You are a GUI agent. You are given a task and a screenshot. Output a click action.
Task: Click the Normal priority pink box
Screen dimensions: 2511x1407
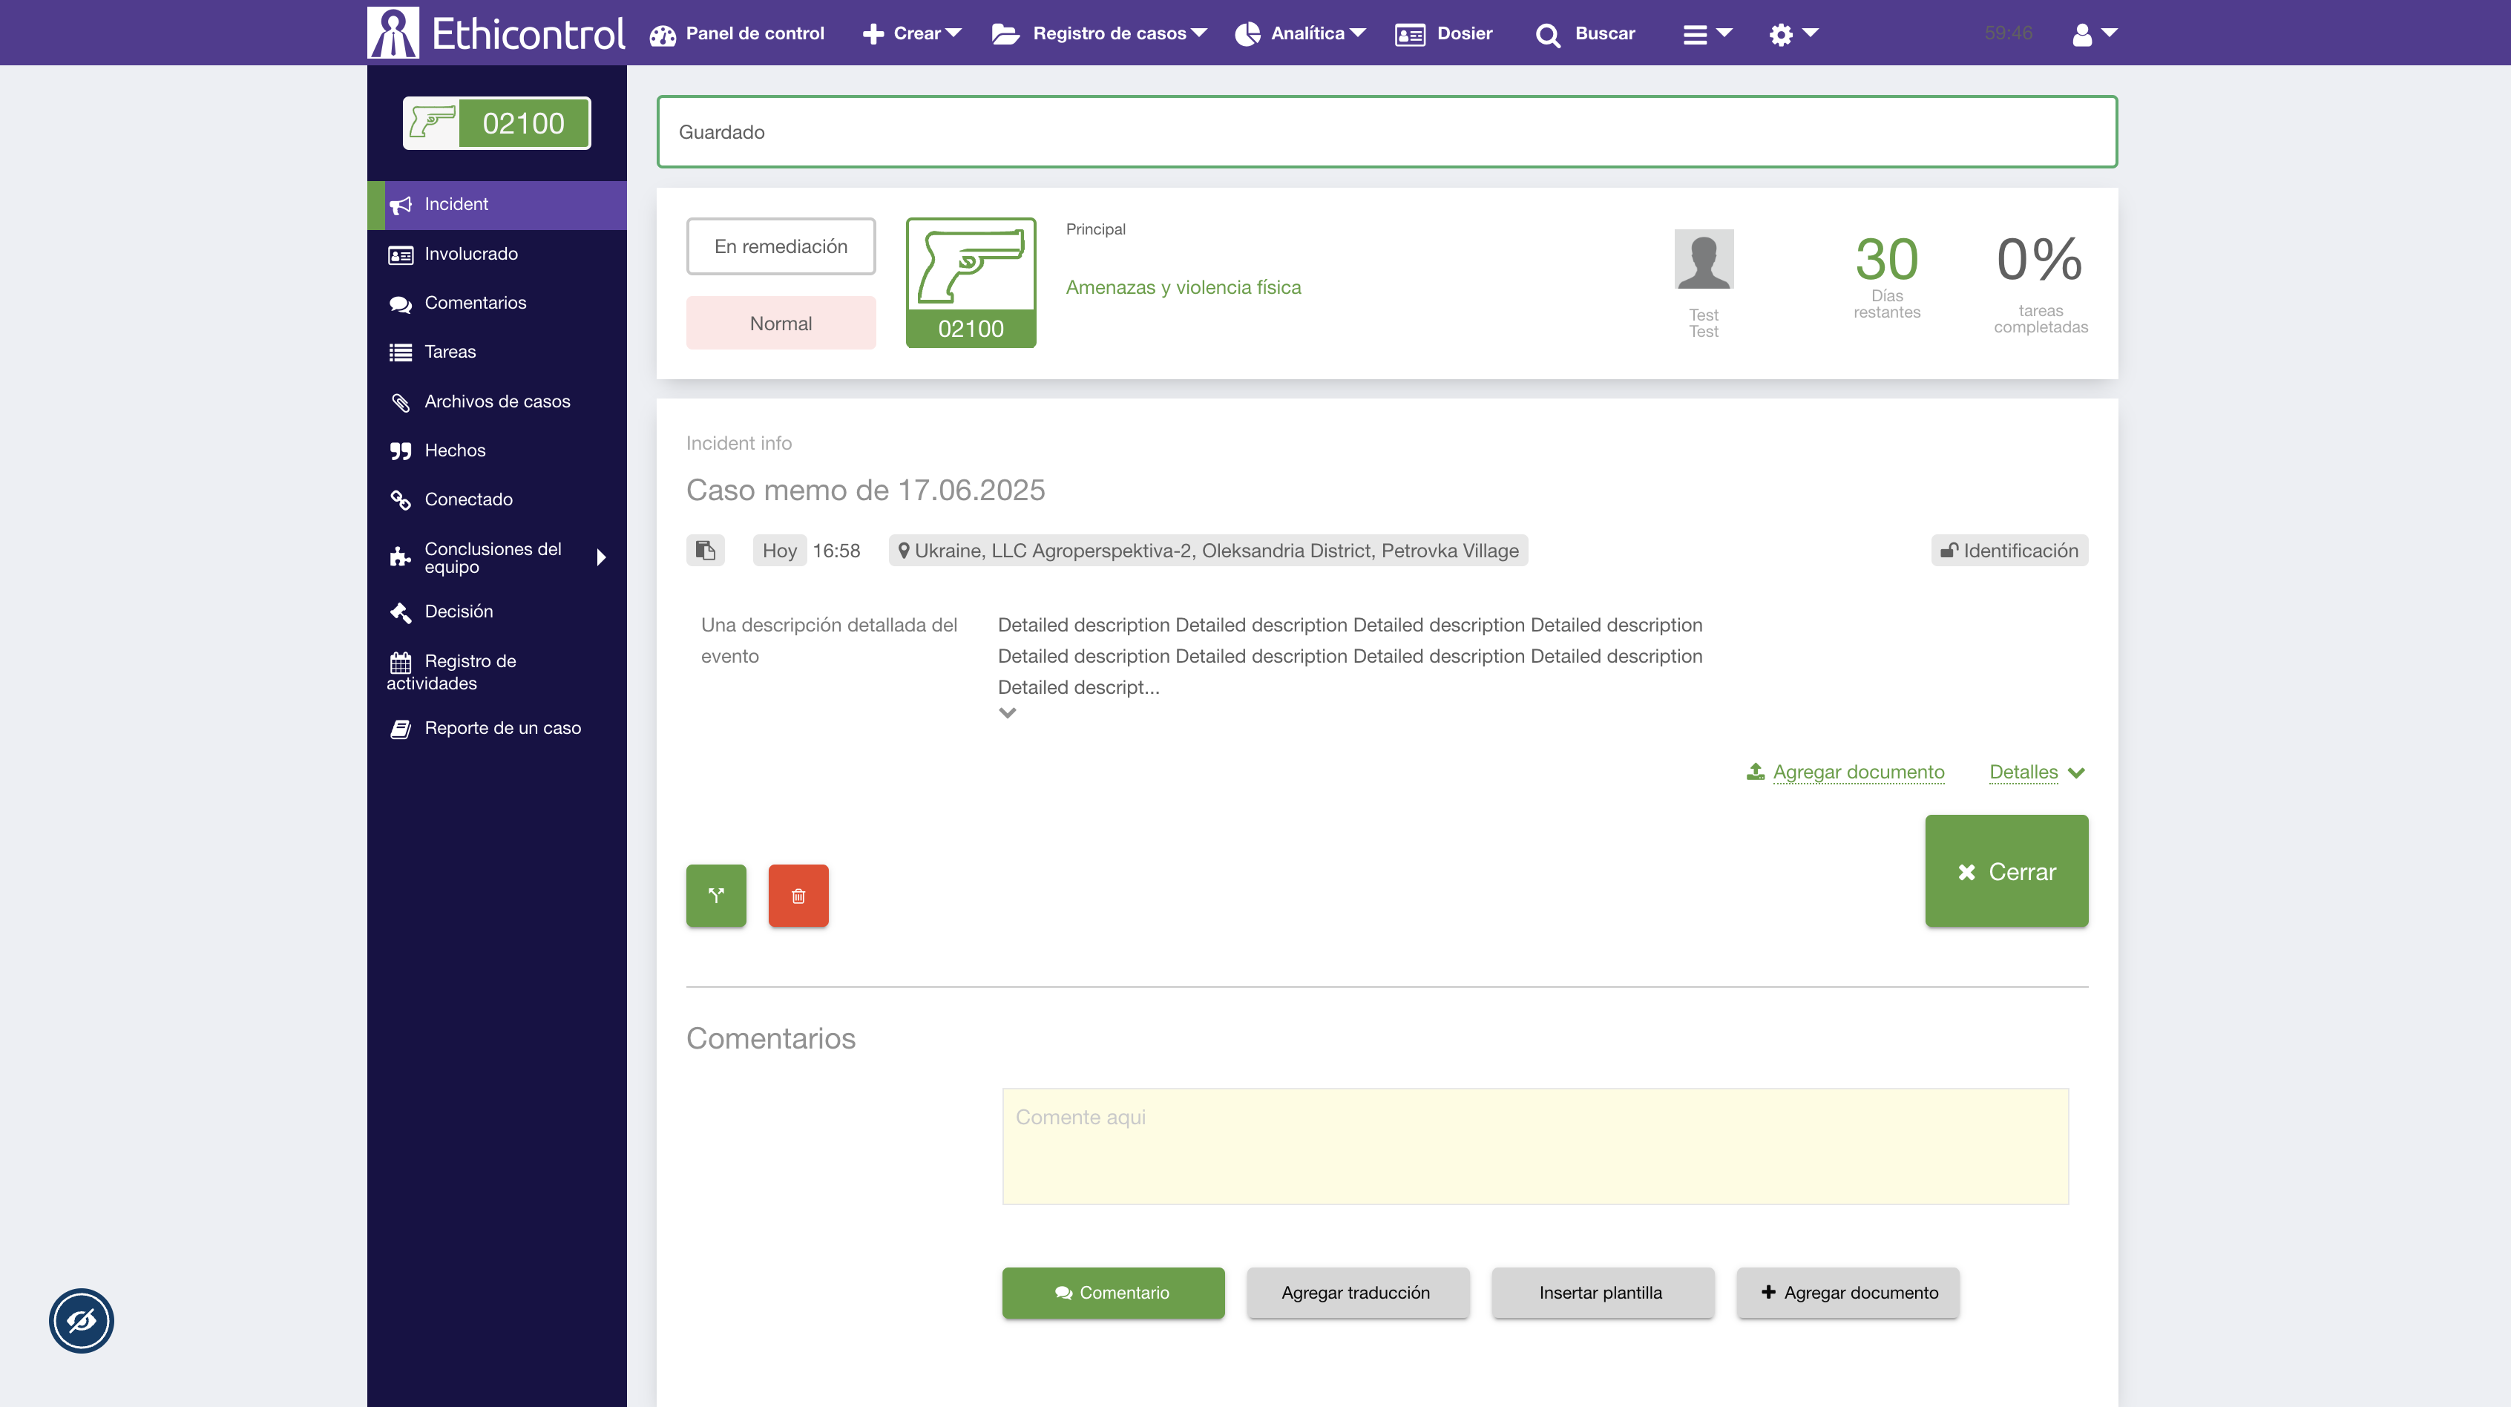[780, 323]
